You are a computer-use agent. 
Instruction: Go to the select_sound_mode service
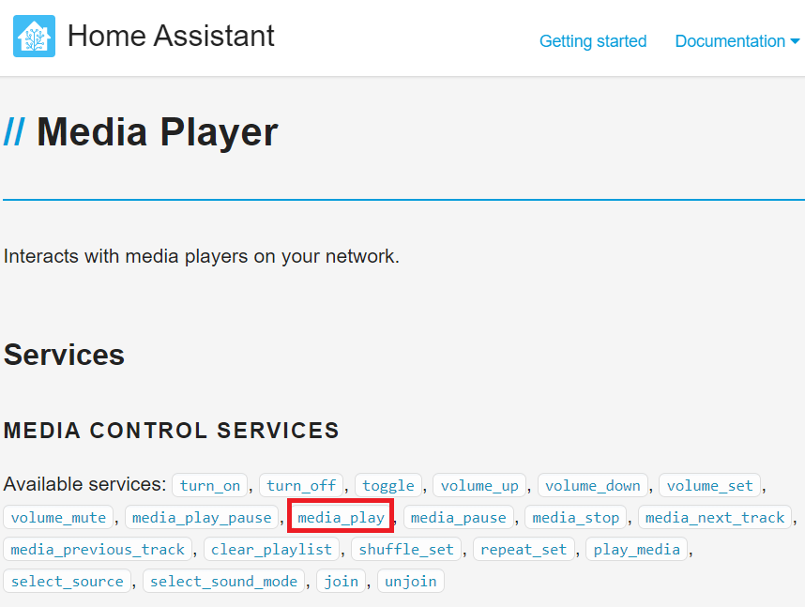tap(224, 581)
